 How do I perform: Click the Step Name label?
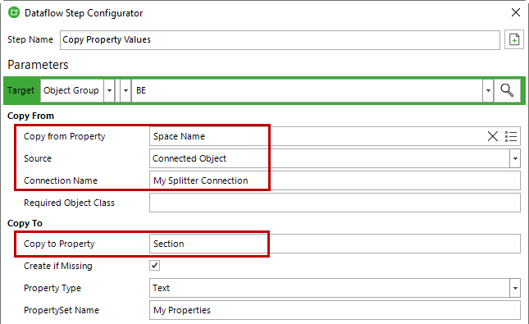30,39
